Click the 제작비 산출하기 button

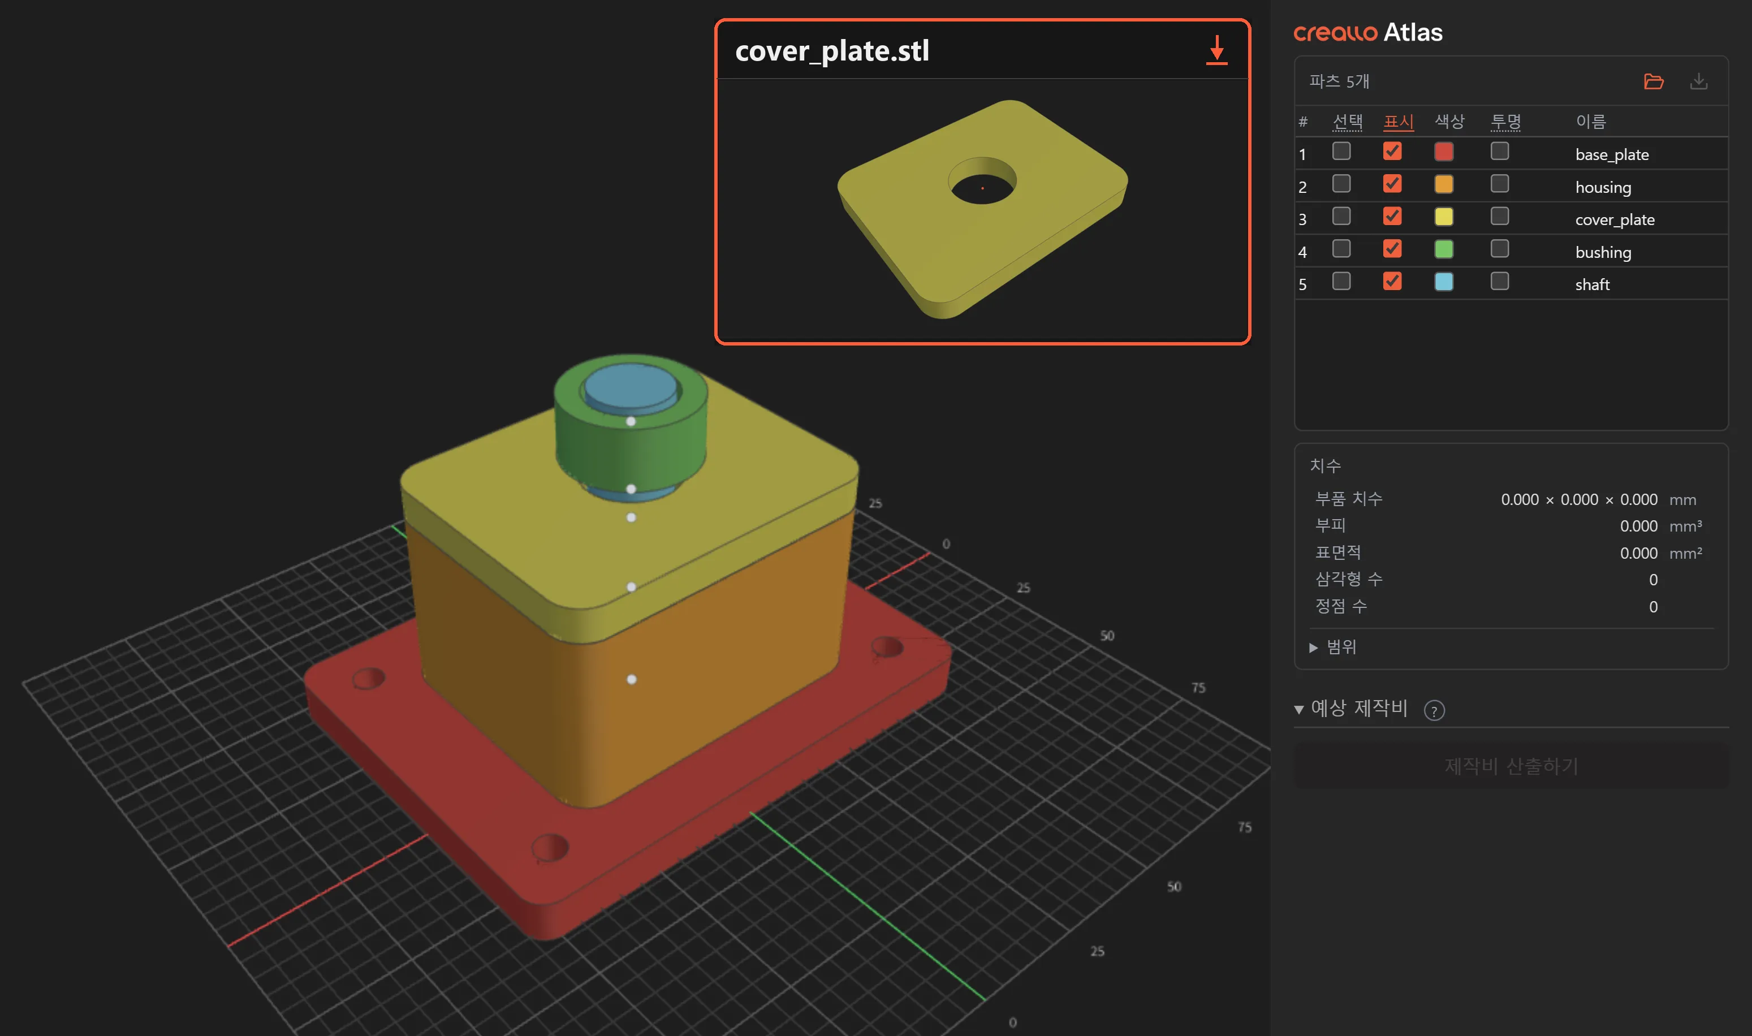pyautogui.click(x=1511, y=766)
